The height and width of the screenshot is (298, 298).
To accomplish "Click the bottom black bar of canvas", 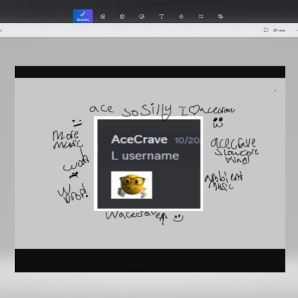I will [150, 260].
